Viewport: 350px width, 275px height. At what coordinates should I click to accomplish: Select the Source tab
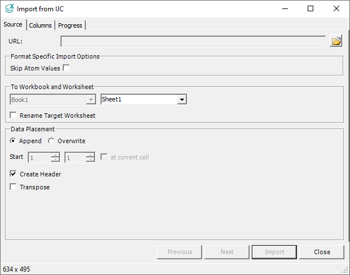point(13,25)
